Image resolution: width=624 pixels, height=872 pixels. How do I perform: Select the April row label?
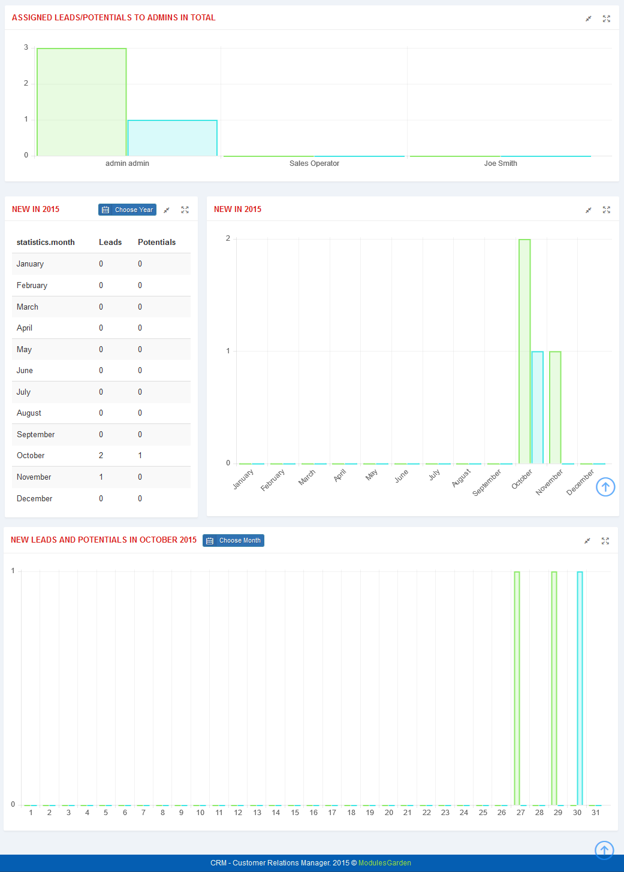coord(25,328)
